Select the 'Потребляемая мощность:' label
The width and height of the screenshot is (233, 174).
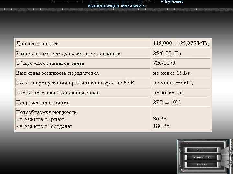(47, 112)
